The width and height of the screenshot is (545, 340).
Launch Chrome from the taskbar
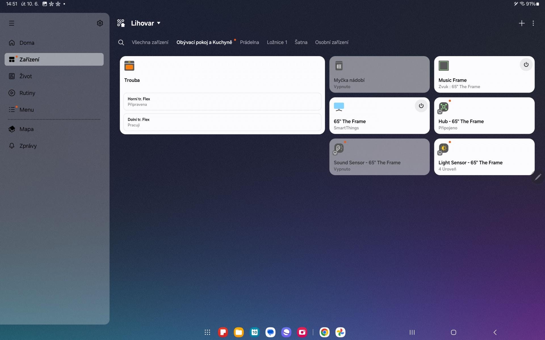[x=324, y=332]
